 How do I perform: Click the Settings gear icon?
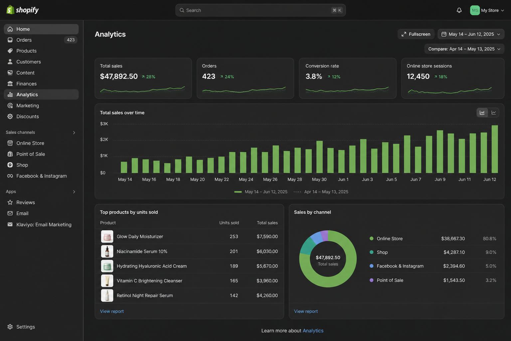tap(10, 327)
